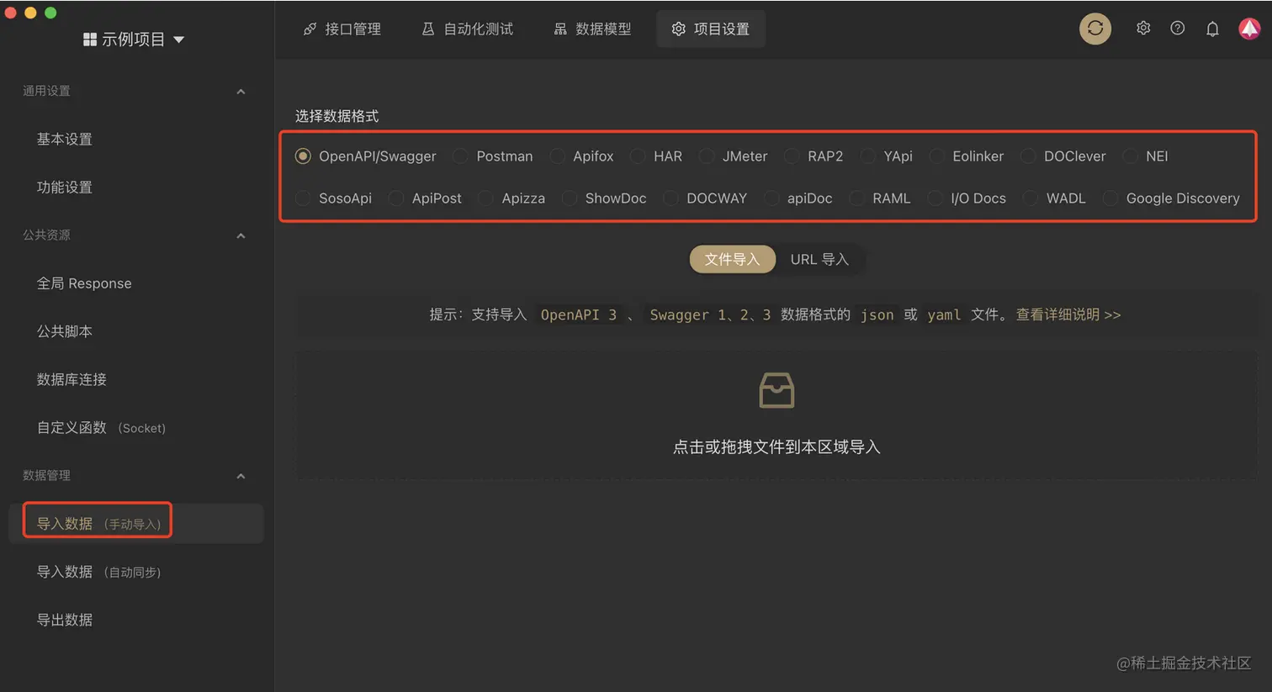1272x692 pixels.
Task: Select URL 导入 import mode
Action: pyautogui.click(x=819, y=259)
